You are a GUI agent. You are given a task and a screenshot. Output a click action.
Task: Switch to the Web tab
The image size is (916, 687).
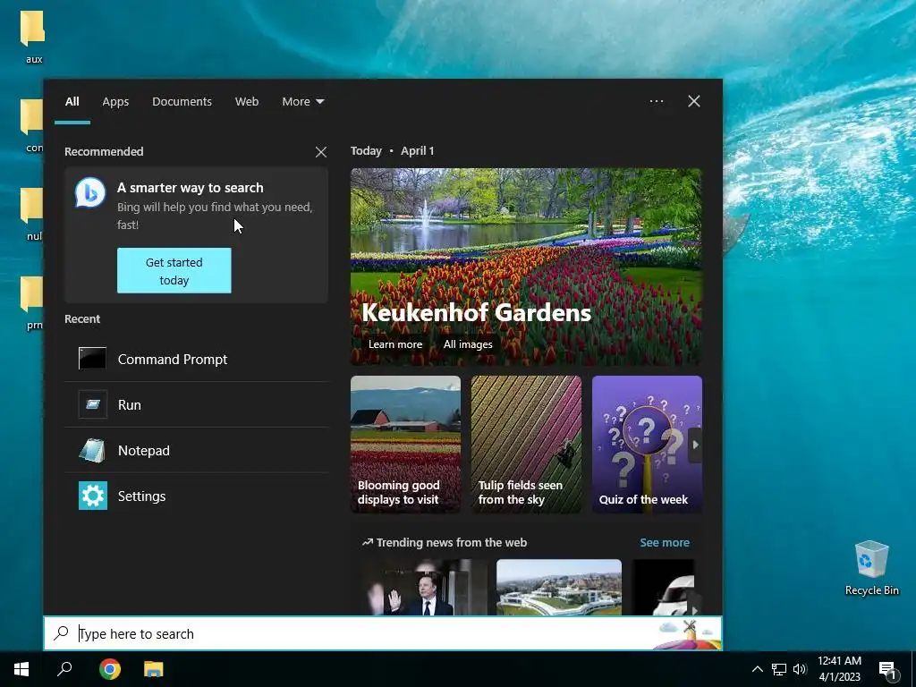click(247, 102)
